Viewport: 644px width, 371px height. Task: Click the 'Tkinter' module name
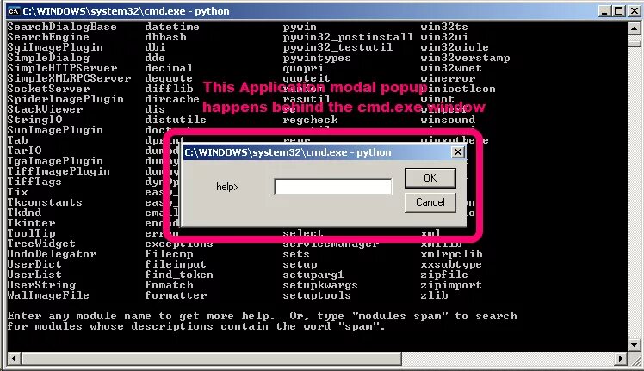(31, 223)
